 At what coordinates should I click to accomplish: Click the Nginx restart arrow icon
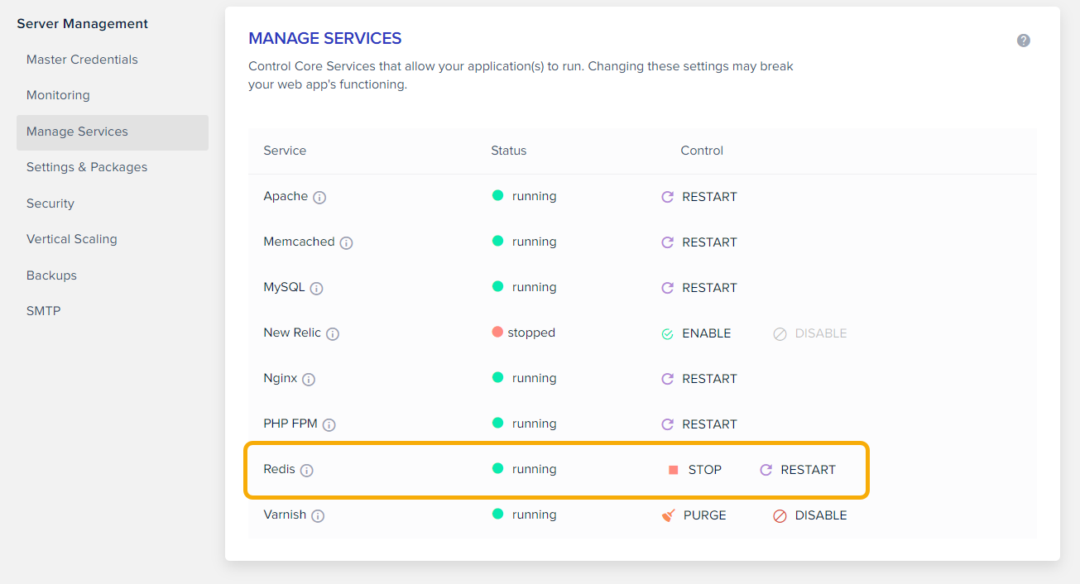point(668,378)
